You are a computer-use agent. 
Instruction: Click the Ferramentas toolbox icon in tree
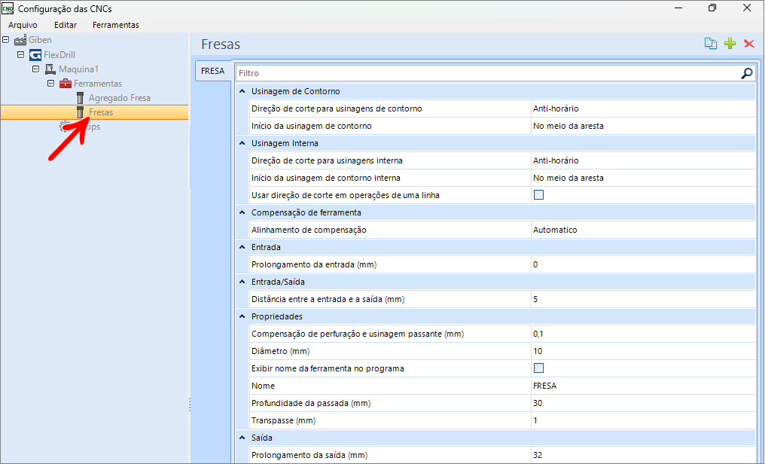pyautogui.click(x=65, y=84)
